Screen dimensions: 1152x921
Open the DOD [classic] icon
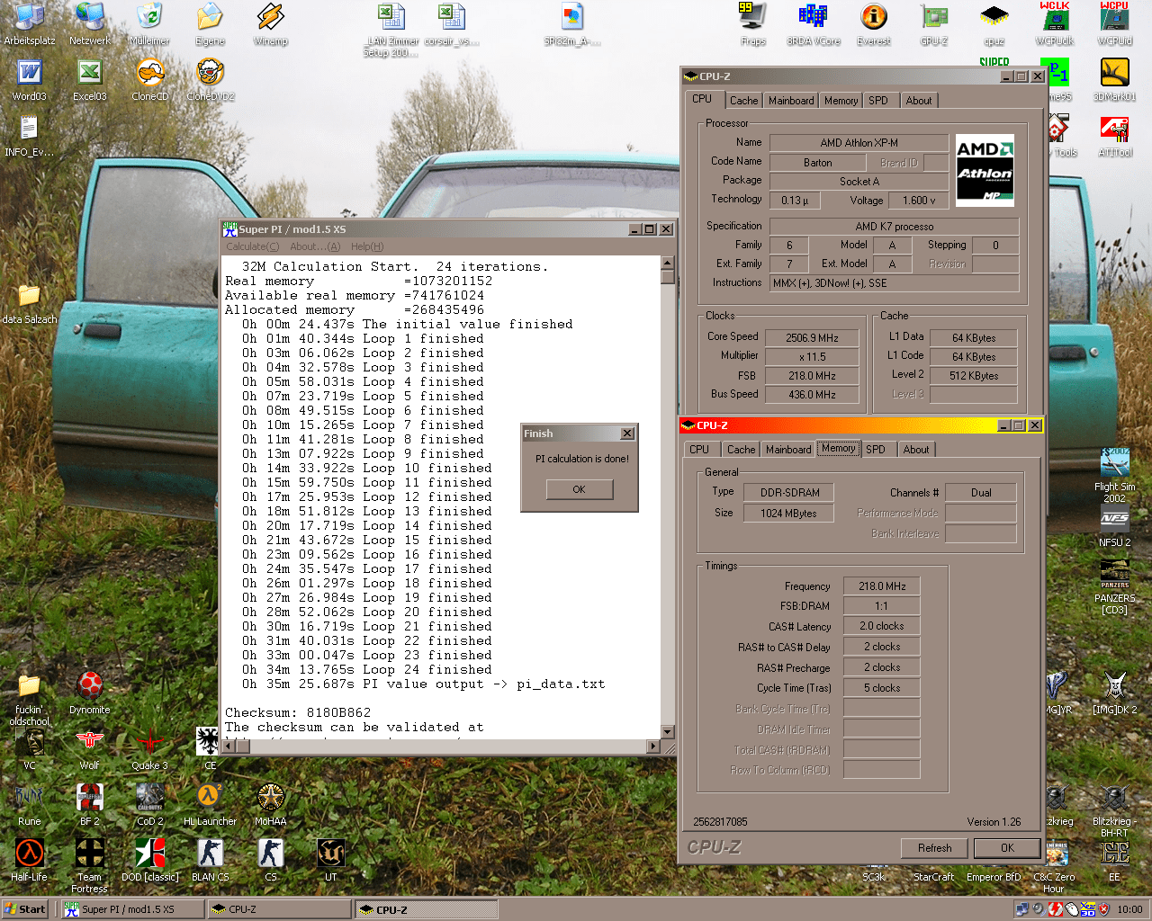click(149, 860)
